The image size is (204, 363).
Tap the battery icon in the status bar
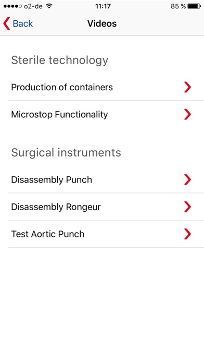pyautogui.click(x=194, y=6)
